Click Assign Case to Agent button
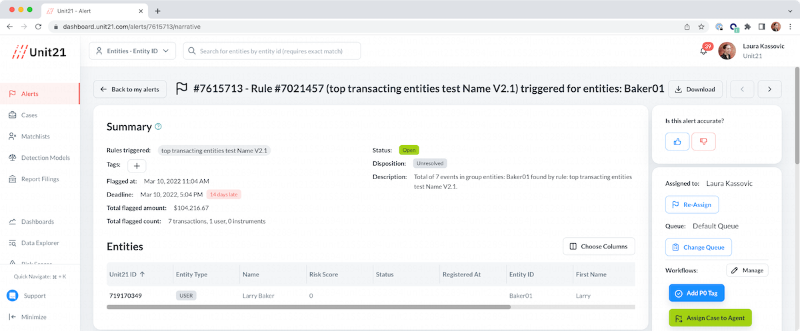The width and height of the screenshot is (800, 331). pyautogui.click(x=710, y=318)
